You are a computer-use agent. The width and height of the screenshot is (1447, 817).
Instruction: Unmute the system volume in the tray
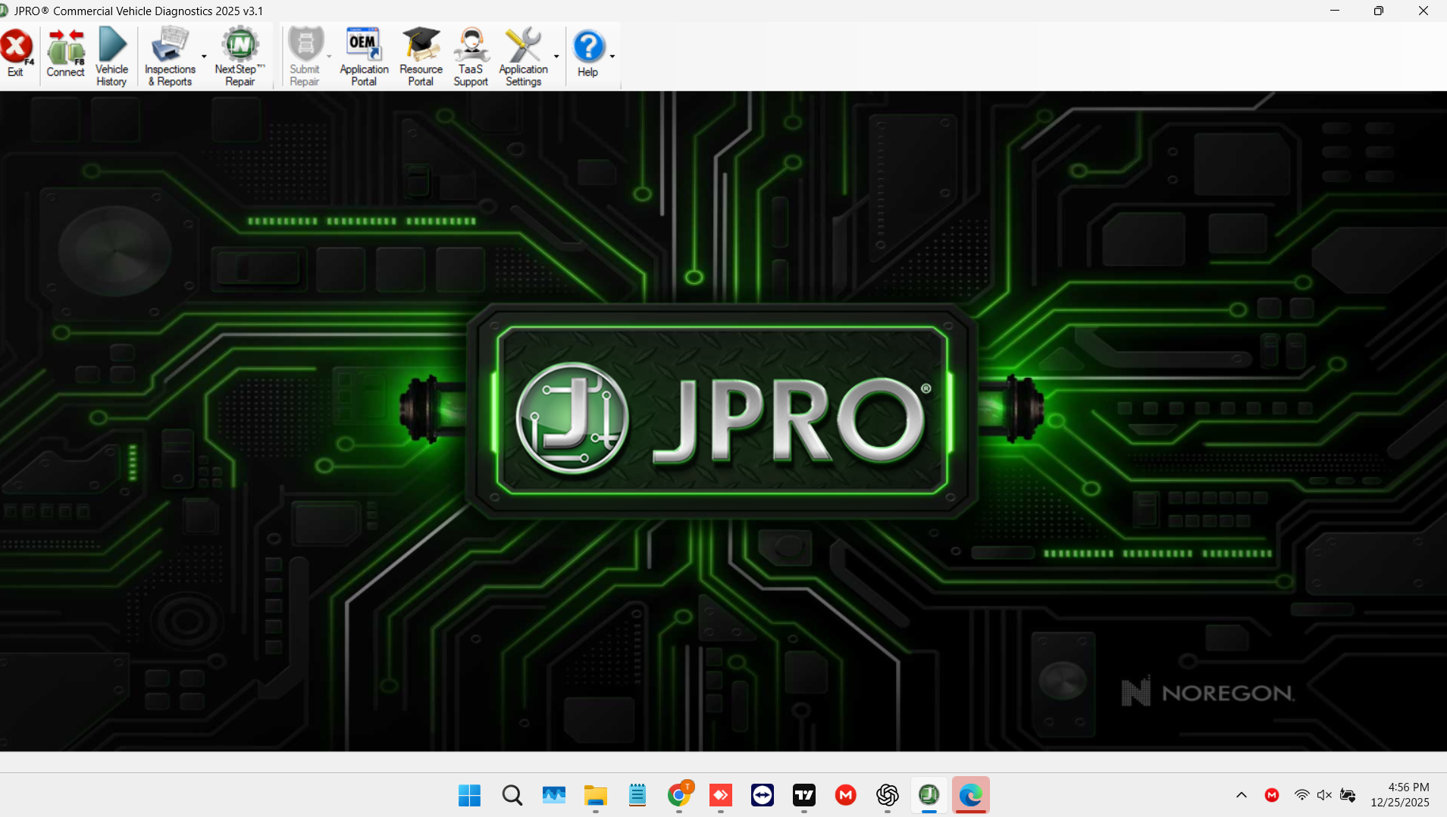tap(1324, 795)
